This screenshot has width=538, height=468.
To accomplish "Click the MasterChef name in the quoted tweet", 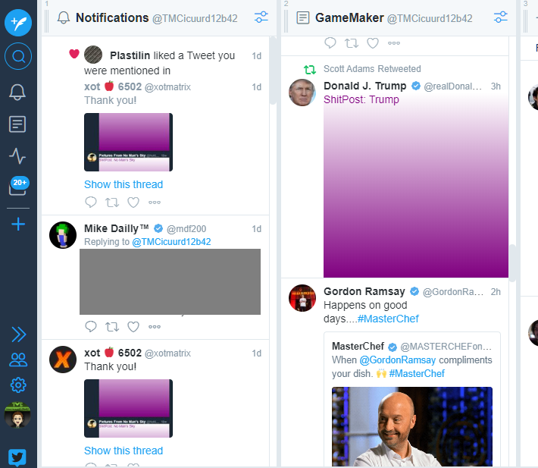I will pyautogui.click(x=358, y=346).
